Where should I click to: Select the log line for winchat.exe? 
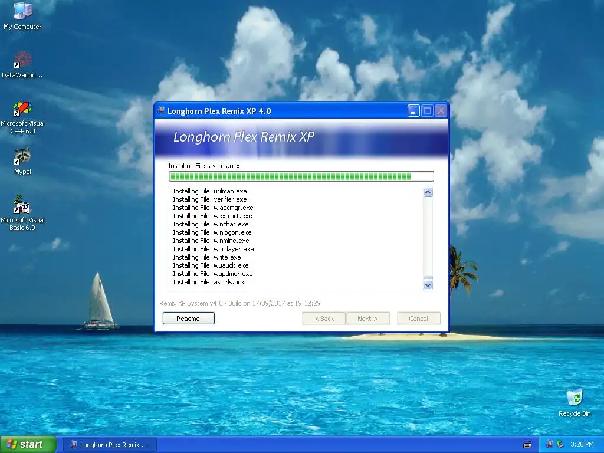pyautogui.click(x=211, y=224)
